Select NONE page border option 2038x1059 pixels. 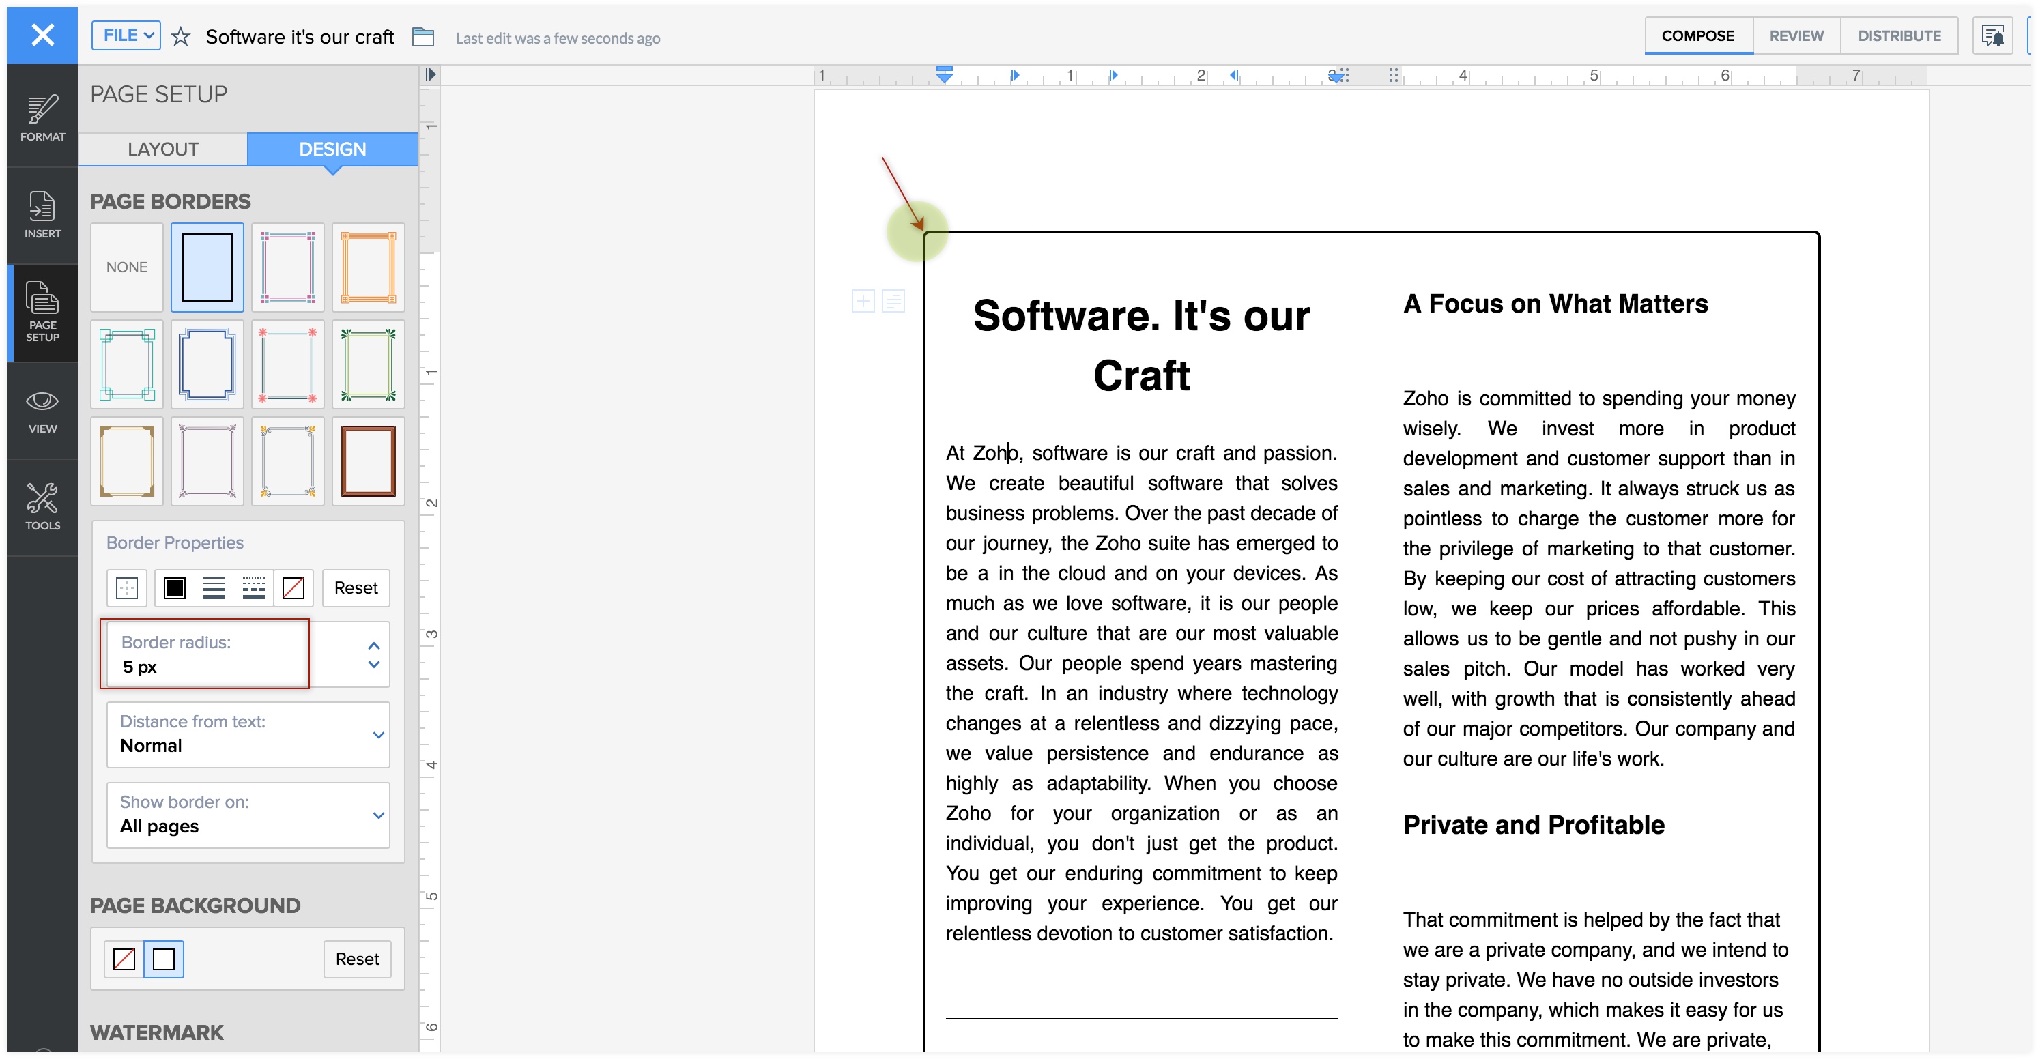pos(126,267)
